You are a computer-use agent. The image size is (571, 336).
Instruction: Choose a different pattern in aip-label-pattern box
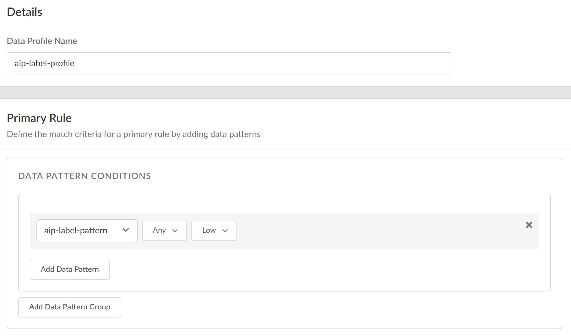click(87, 230)
